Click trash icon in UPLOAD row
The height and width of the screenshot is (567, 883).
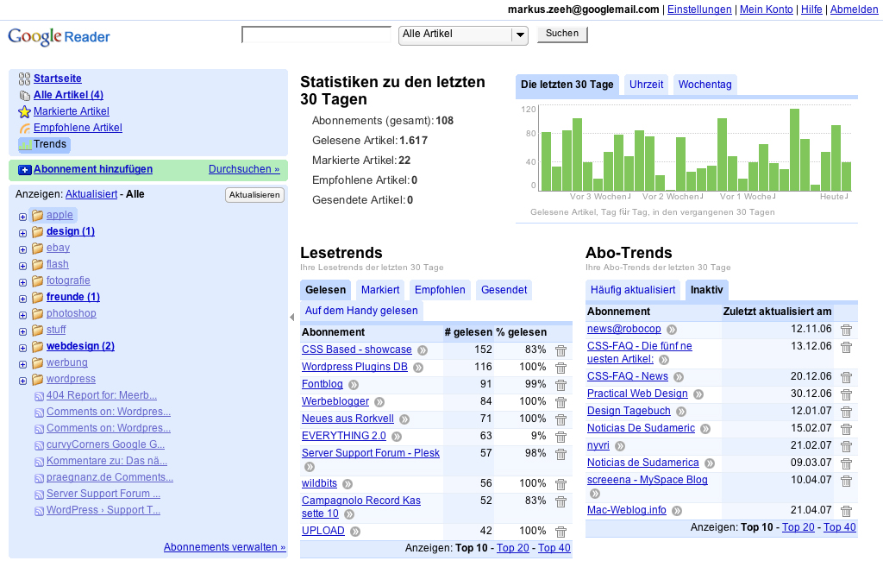click(560, 532)
